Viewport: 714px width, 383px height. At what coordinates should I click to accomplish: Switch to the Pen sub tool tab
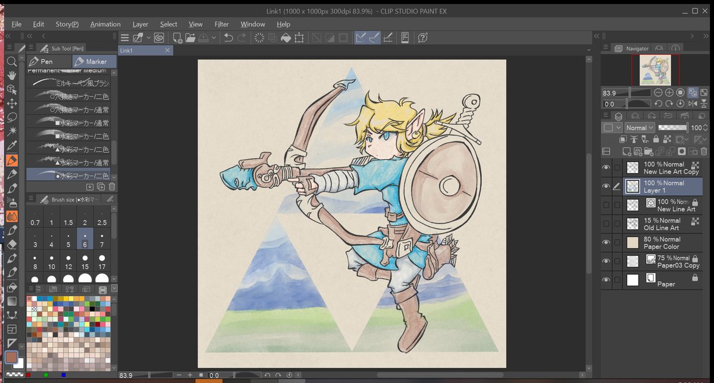click(x=49, y=61)
